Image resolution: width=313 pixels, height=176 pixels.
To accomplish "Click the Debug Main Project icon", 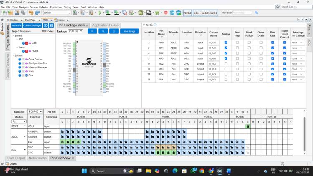I will (131, 13).
